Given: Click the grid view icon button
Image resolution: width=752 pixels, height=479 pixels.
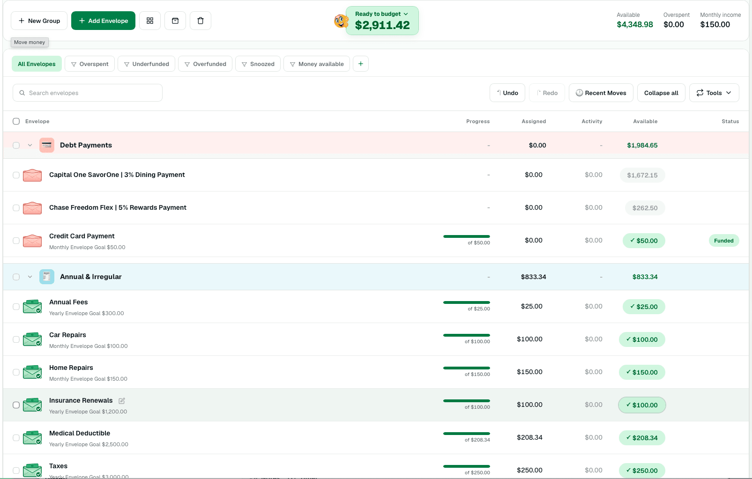Looking at the screenshot, I should click(150, 21).
